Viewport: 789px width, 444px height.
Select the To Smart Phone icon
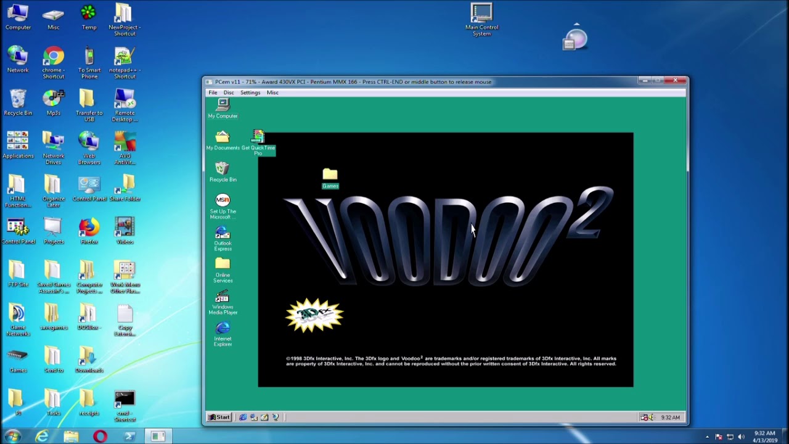click(89, 63)
